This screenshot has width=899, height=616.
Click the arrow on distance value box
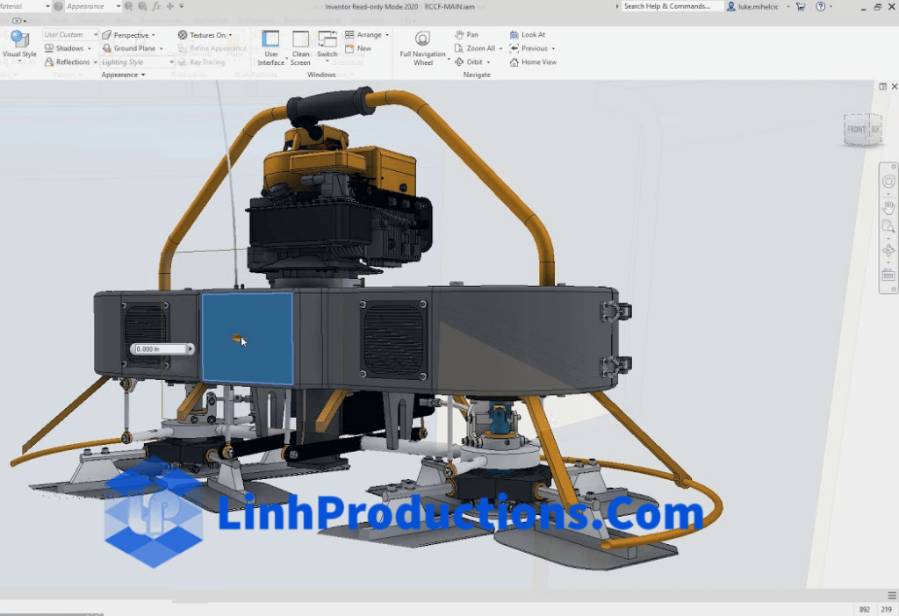pyautogui.click(x=191, y=349)
